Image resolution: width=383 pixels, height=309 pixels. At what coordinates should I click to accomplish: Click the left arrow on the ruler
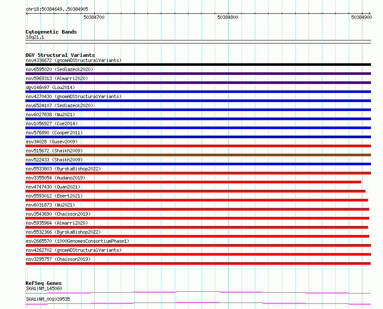pos(27,14)
